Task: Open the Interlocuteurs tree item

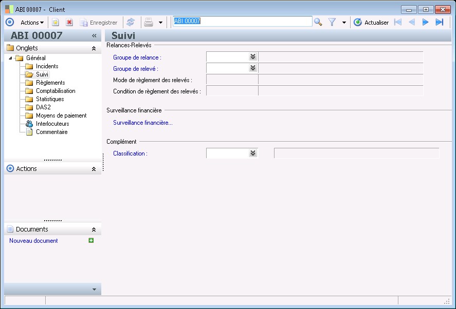Action: coord(52,124)
